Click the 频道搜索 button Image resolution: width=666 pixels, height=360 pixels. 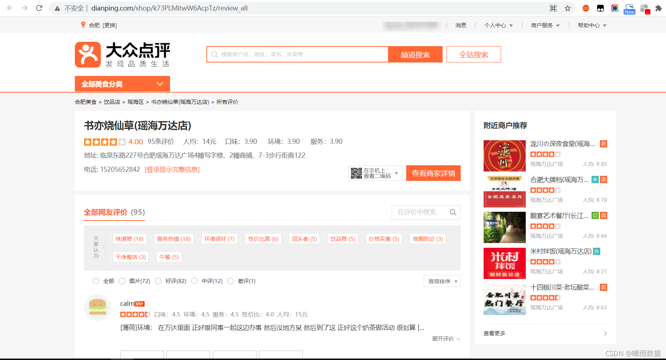click(x=415, y=54)
